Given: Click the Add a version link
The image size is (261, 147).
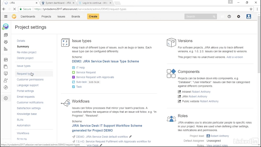Looking at the screenshot, I should (x=235, y=57).
